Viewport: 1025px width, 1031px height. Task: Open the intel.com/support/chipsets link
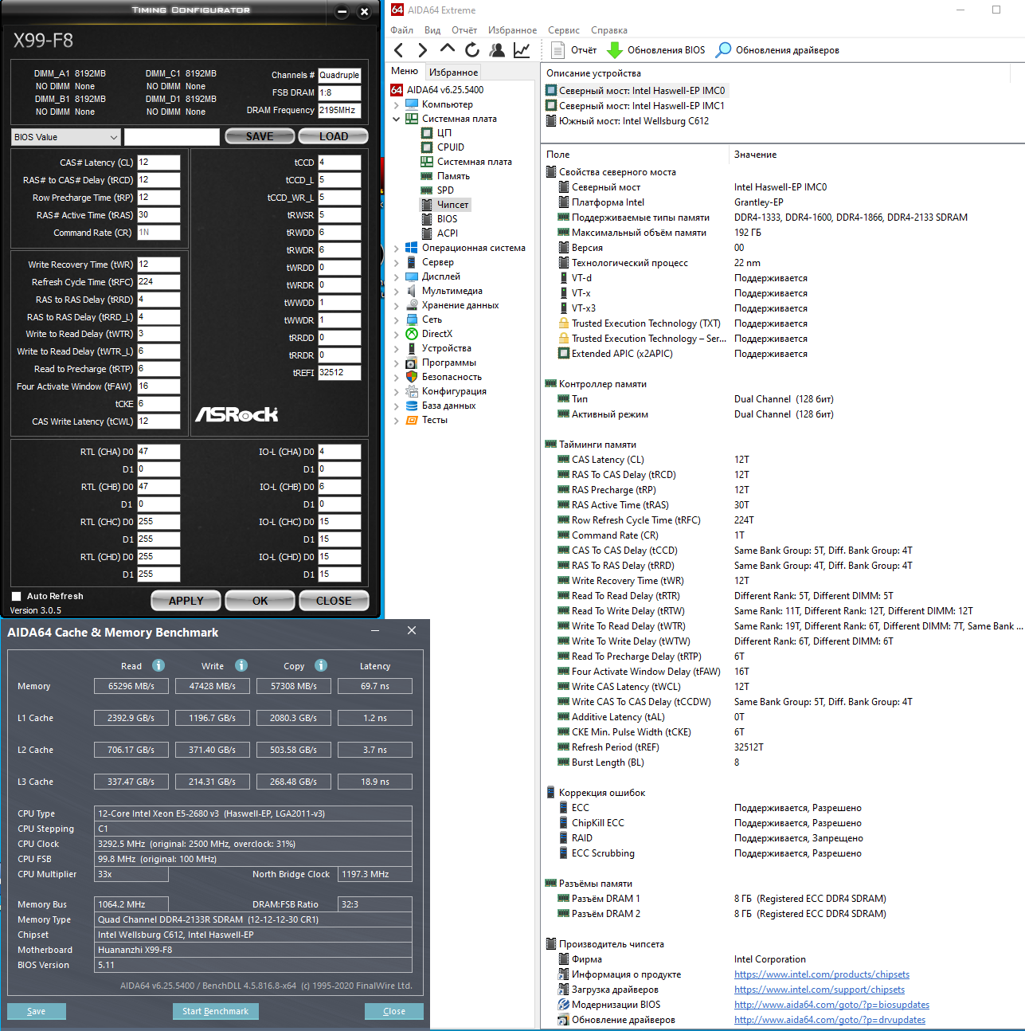click(820, 990)
